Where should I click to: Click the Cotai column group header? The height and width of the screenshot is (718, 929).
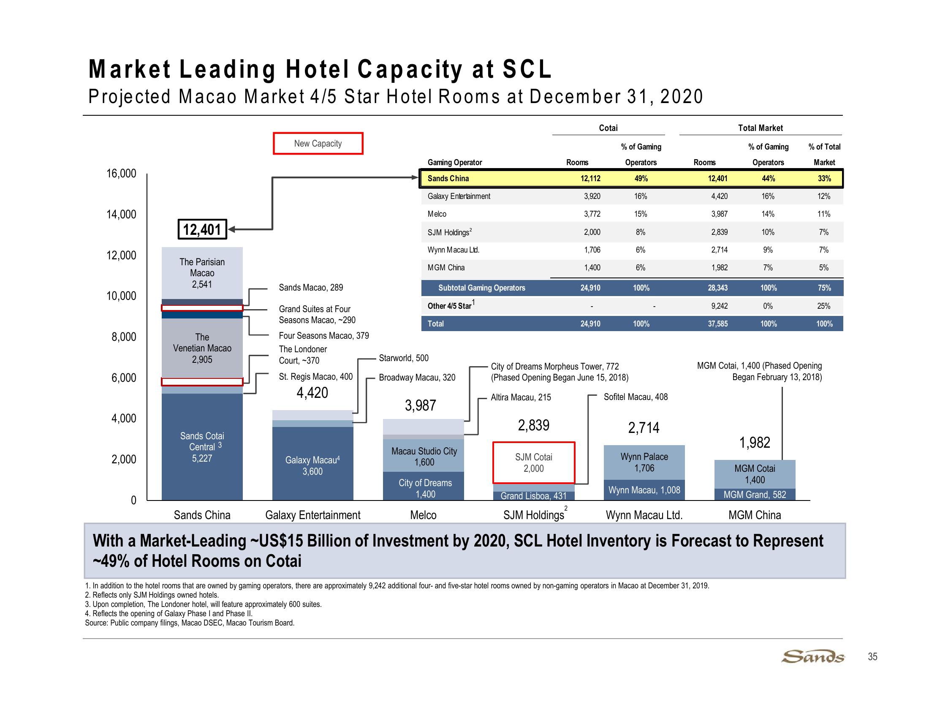(x=608, y=128)
